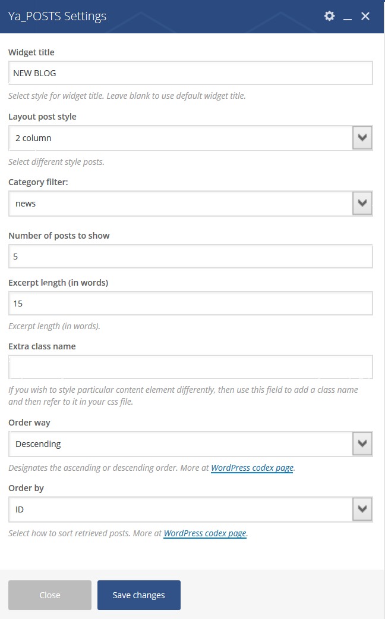Open the Category filter dropdown arrow
The height and width of the screenshot is (619, 385).
coord(362,204)
